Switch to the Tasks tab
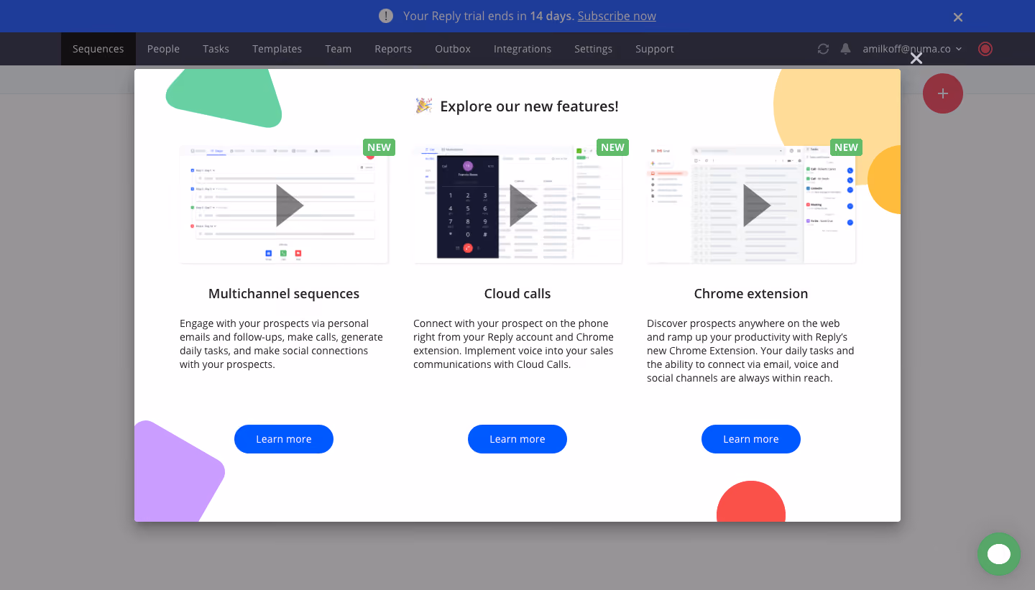This screenshot has height=590, width=1035. [216, 49]
